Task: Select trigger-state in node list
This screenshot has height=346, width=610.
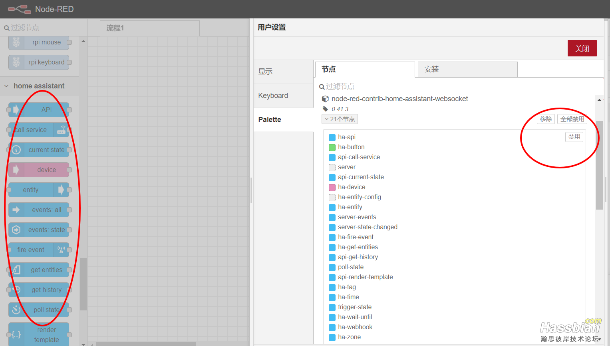Action: point(354,307)
